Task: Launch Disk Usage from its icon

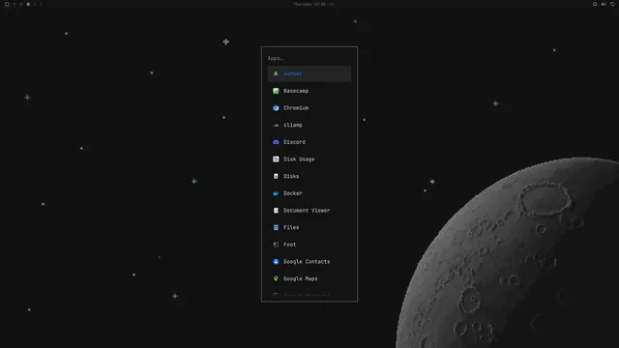Action: point(276,159)
